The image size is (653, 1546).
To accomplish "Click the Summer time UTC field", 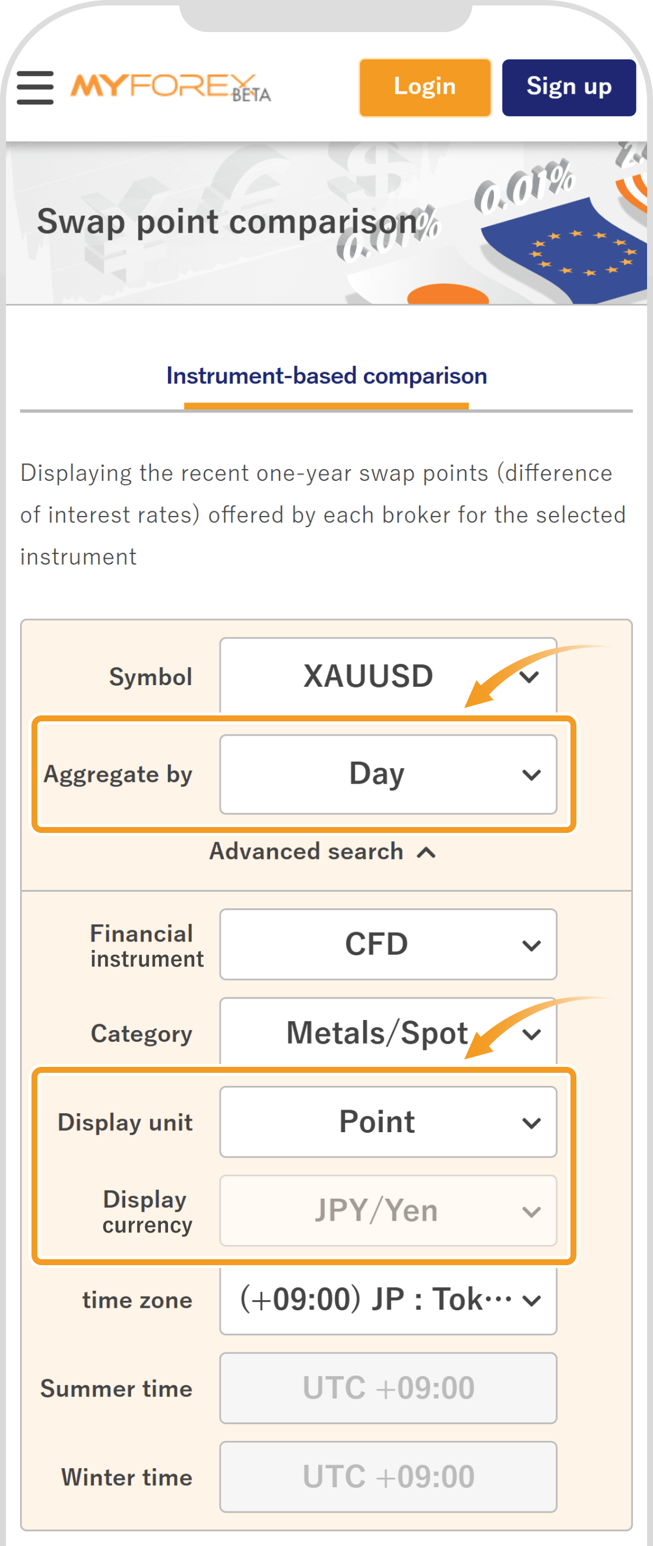I will [388, 1388].
